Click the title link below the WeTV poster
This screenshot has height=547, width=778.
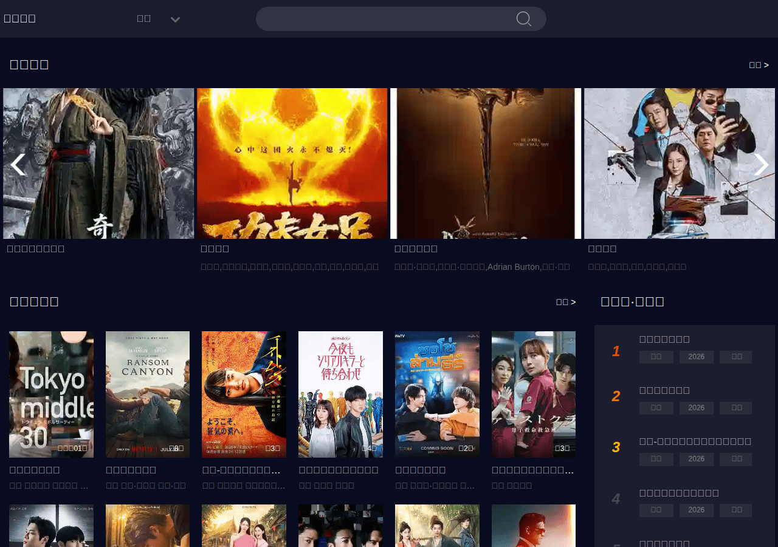(421, 470)
